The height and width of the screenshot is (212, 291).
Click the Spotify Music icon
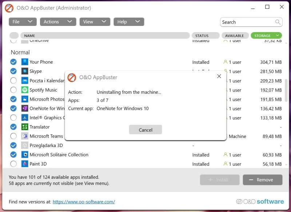point(24,90)
